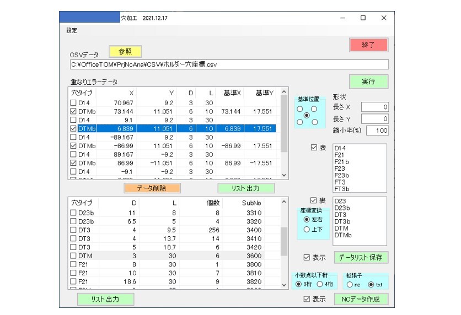Toggle the 裏 checkbox

pyautogui.click(x=315, y=200)
